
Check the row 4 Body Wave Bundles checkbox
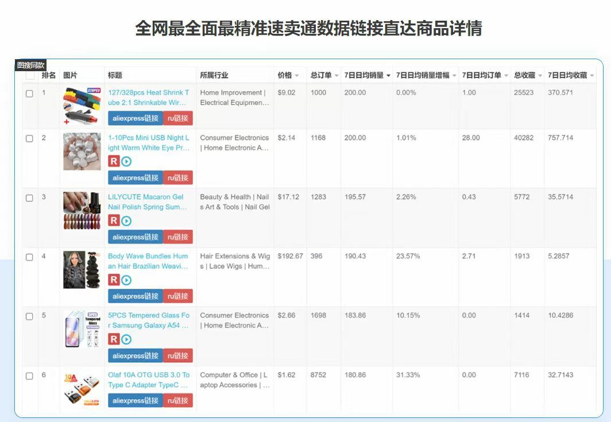pos(29,257)
